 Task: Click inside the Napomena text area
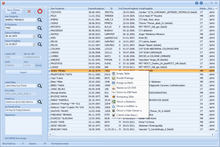point(23,125)
